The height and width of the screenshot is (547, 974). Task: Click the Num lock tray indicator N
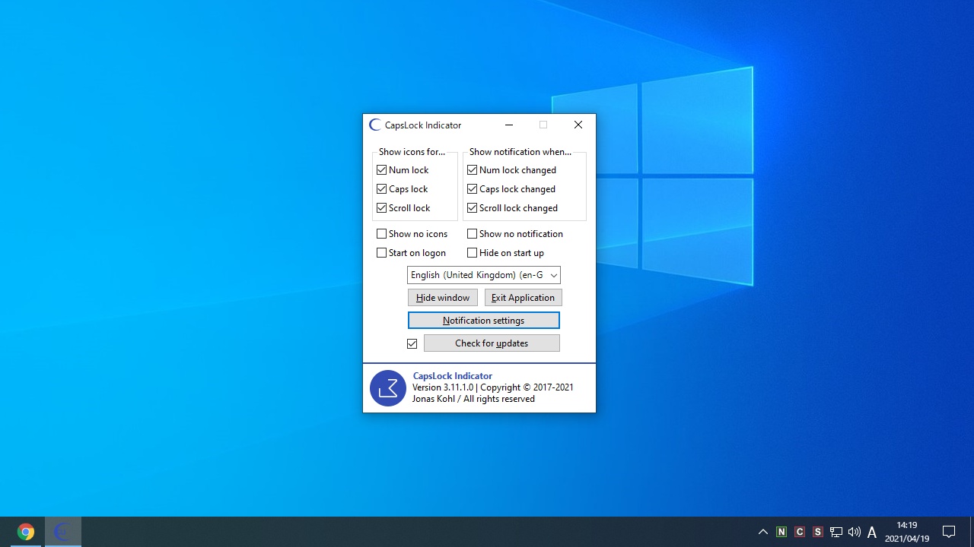(x=781, y=532)
